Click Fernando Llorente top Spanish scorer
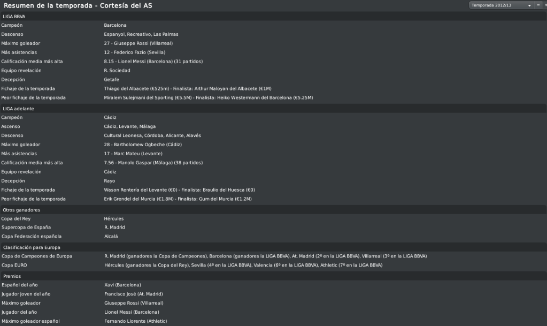The height and width of the screenshot is (326, 547). click(136, 321)
